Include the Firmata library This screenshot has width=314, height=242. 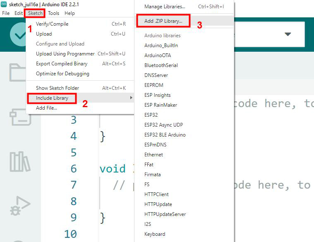184,175
